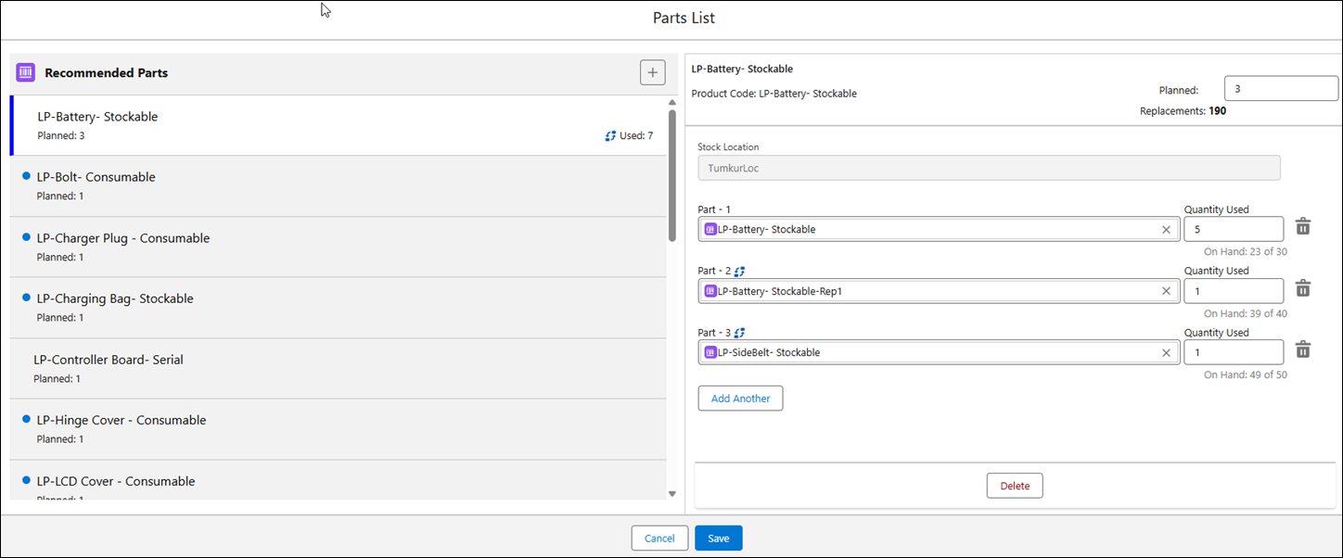Viewport: 1343px width, 558px height.
Task: Click the Recommended Parts header icon
Action: tap(26, 72)
